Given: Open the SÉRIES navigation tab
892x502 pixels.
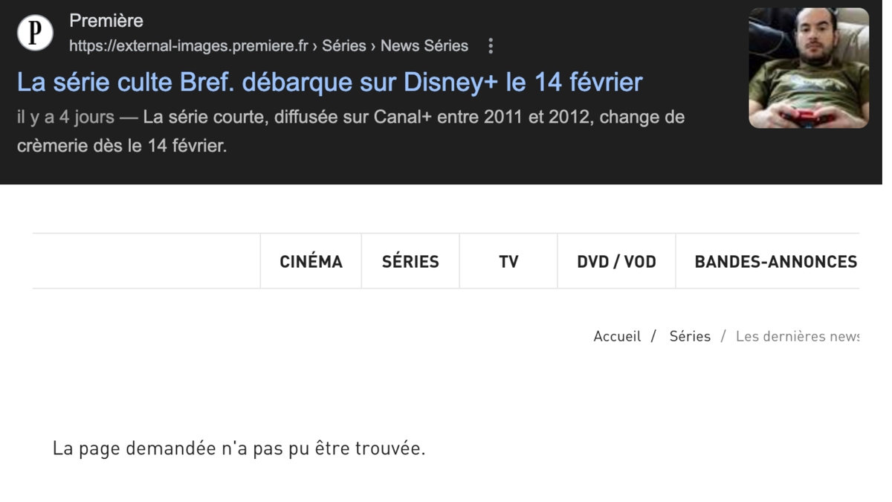Looking at the screenshot, I should (x=410, y=262).
